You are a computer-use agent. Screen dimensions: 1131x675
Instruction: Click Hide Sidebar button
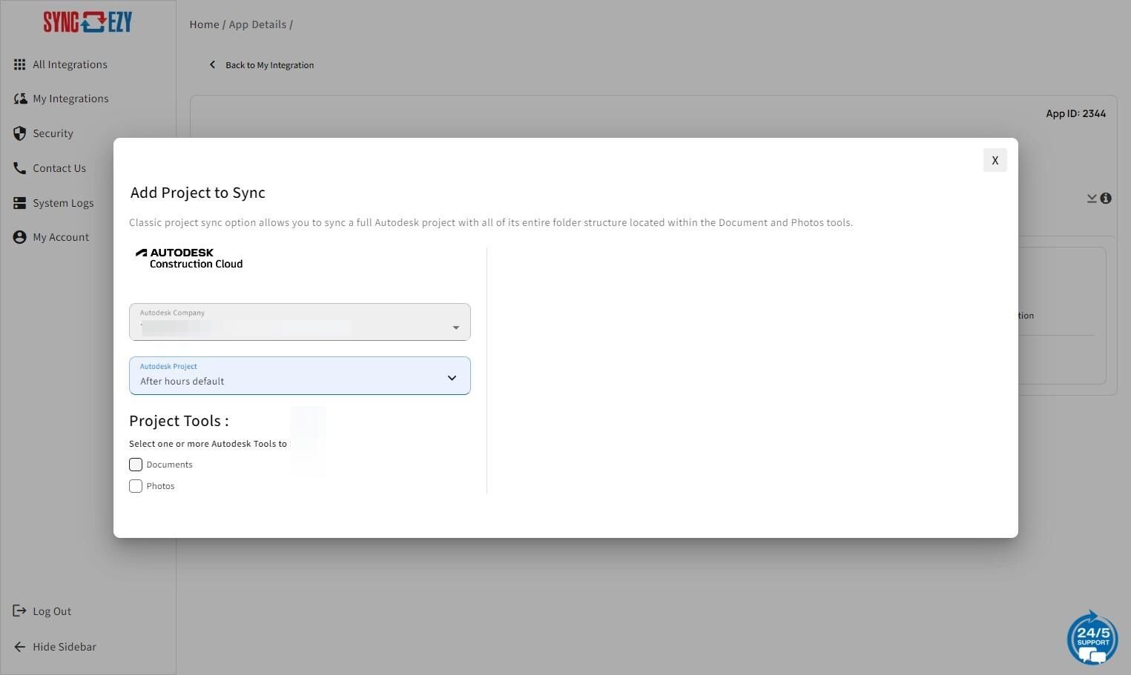(x=56, y=647)
